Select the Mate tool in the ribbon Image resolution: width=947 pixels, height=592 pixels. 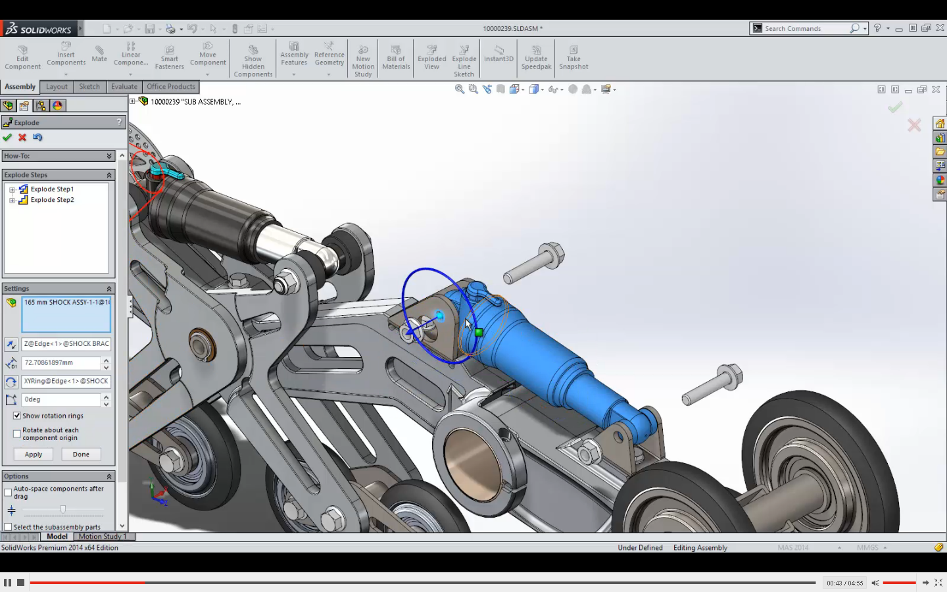[99, 56]
